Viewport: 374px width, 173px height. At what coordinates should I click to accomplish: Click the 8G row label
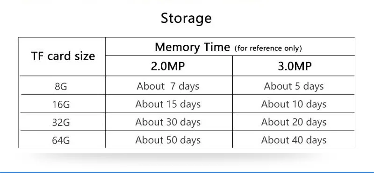(61, 87)
